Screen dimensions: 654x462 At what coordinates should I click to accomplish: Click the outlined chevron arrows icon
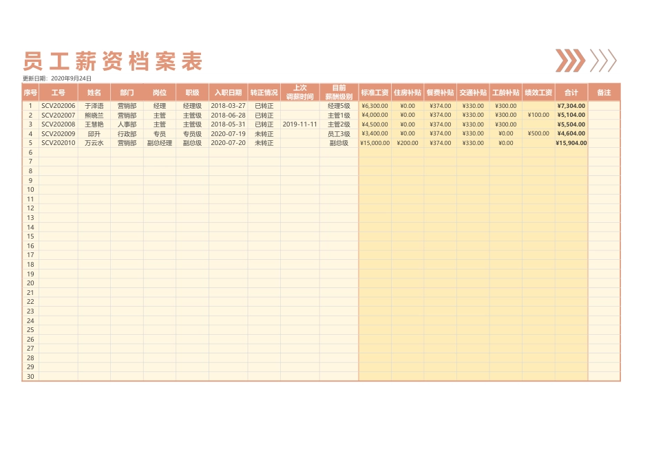pyautogui.click(x=603, y=60)
